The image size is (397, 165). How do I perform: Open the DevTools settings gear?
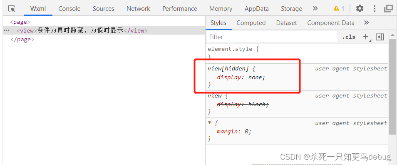[360, 9]
